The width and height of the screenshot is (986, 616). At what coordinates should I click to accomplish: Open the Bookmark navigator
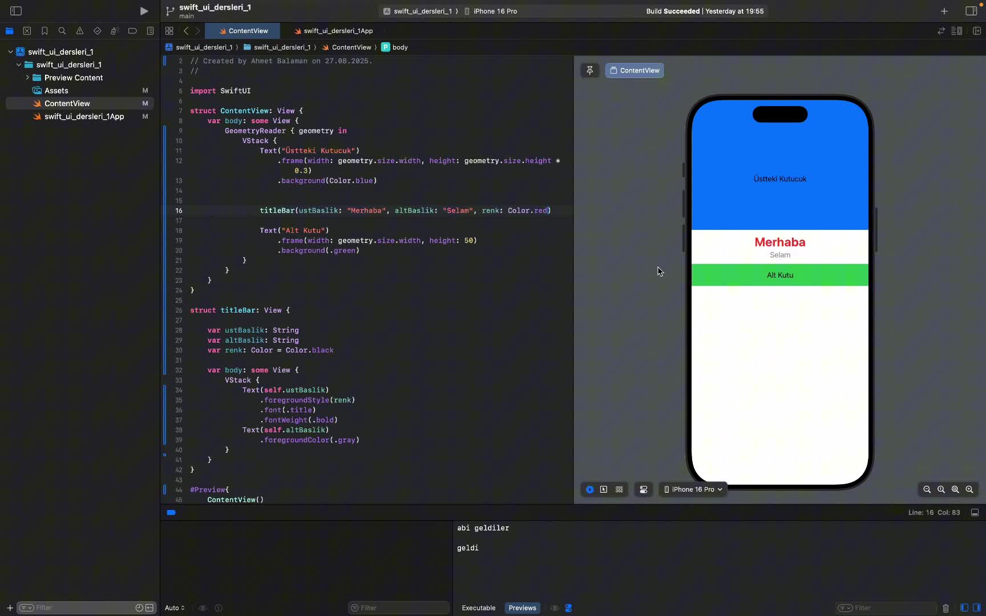(x=45, y=31)
